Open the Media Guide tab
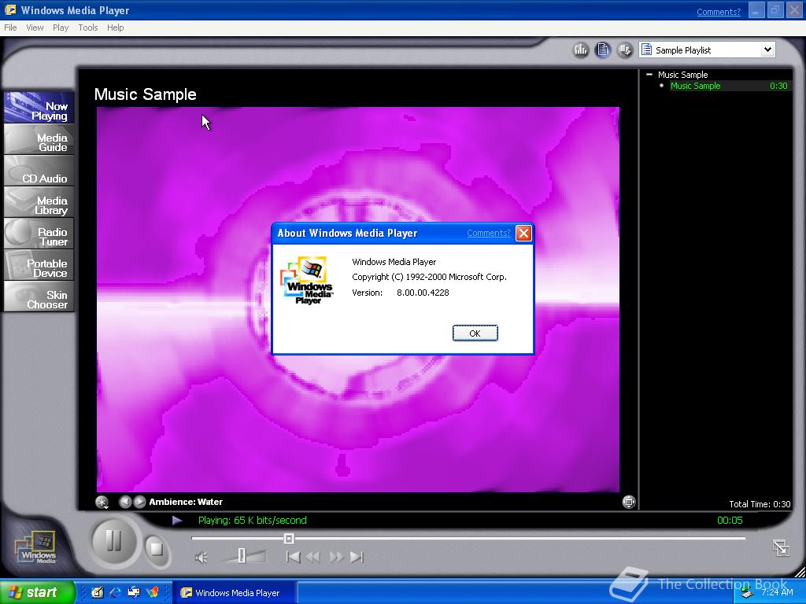Image resolution: width=806 pixels, height=604 pixels. pos(39,139)
